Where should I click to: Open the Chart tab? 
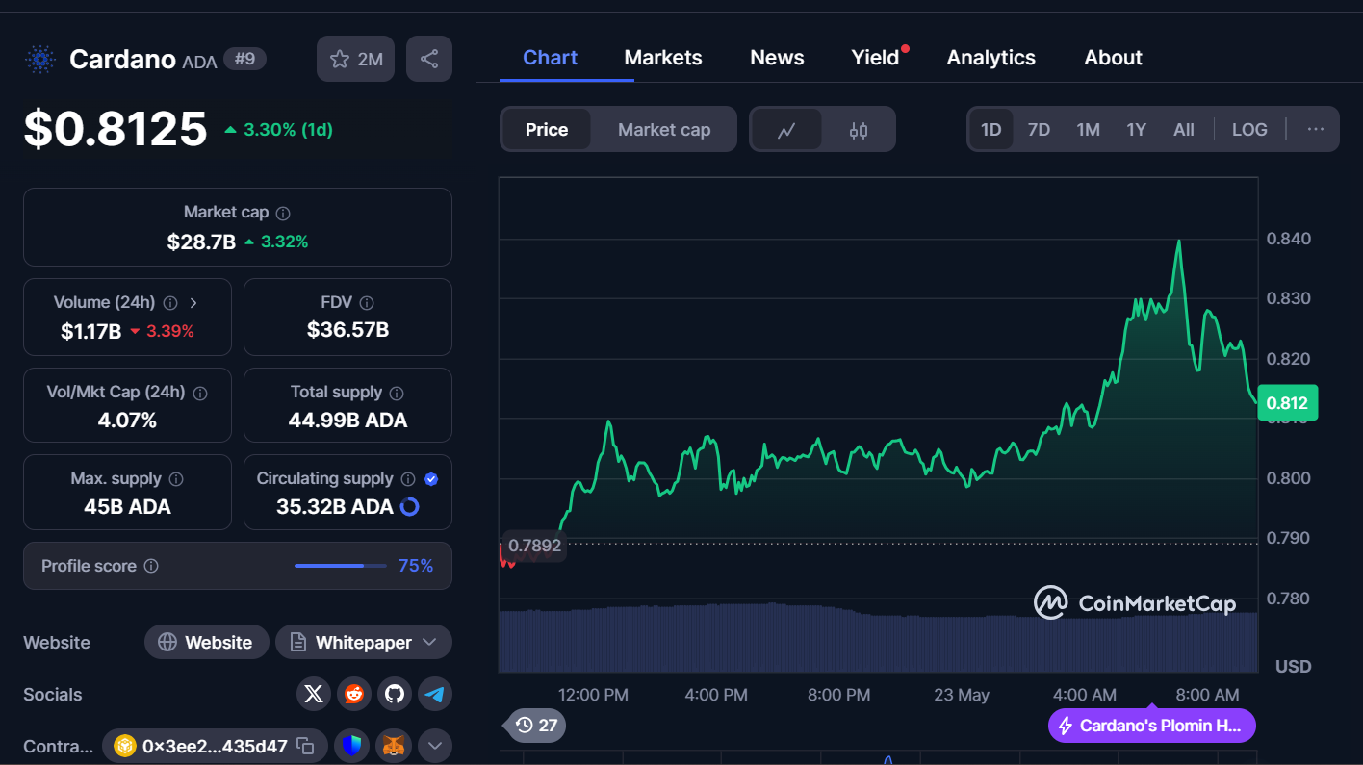pyautogui.click(x=550, y=58)
